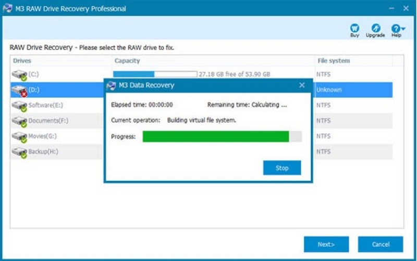Image resolution: width=417 pixels, height=261 pixels.
Task: Click the NTFS cell in Documents(F:) row
Action: tap(323, 121)
